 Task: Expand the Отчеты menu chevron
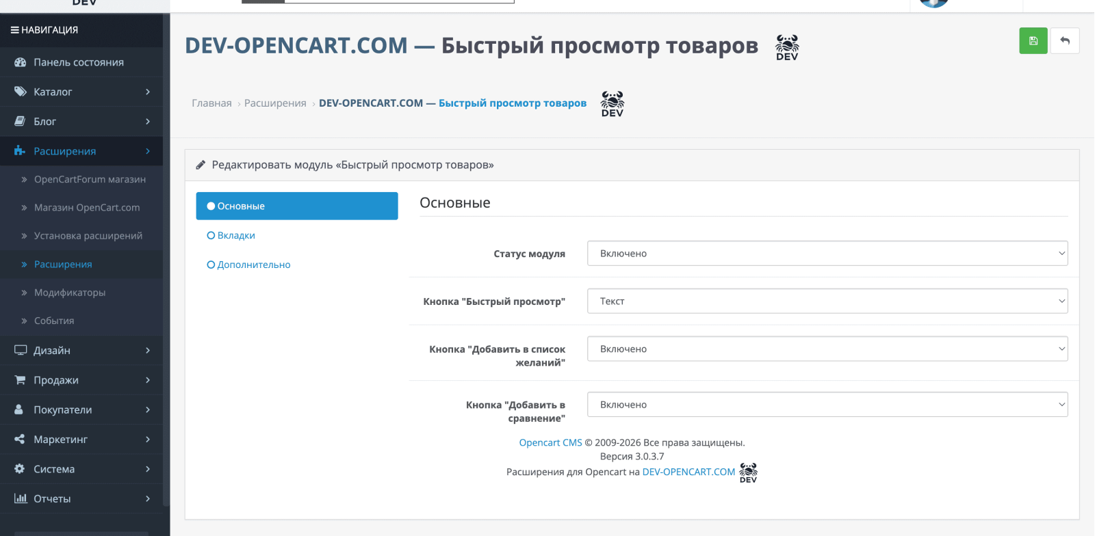coord(148,498)
